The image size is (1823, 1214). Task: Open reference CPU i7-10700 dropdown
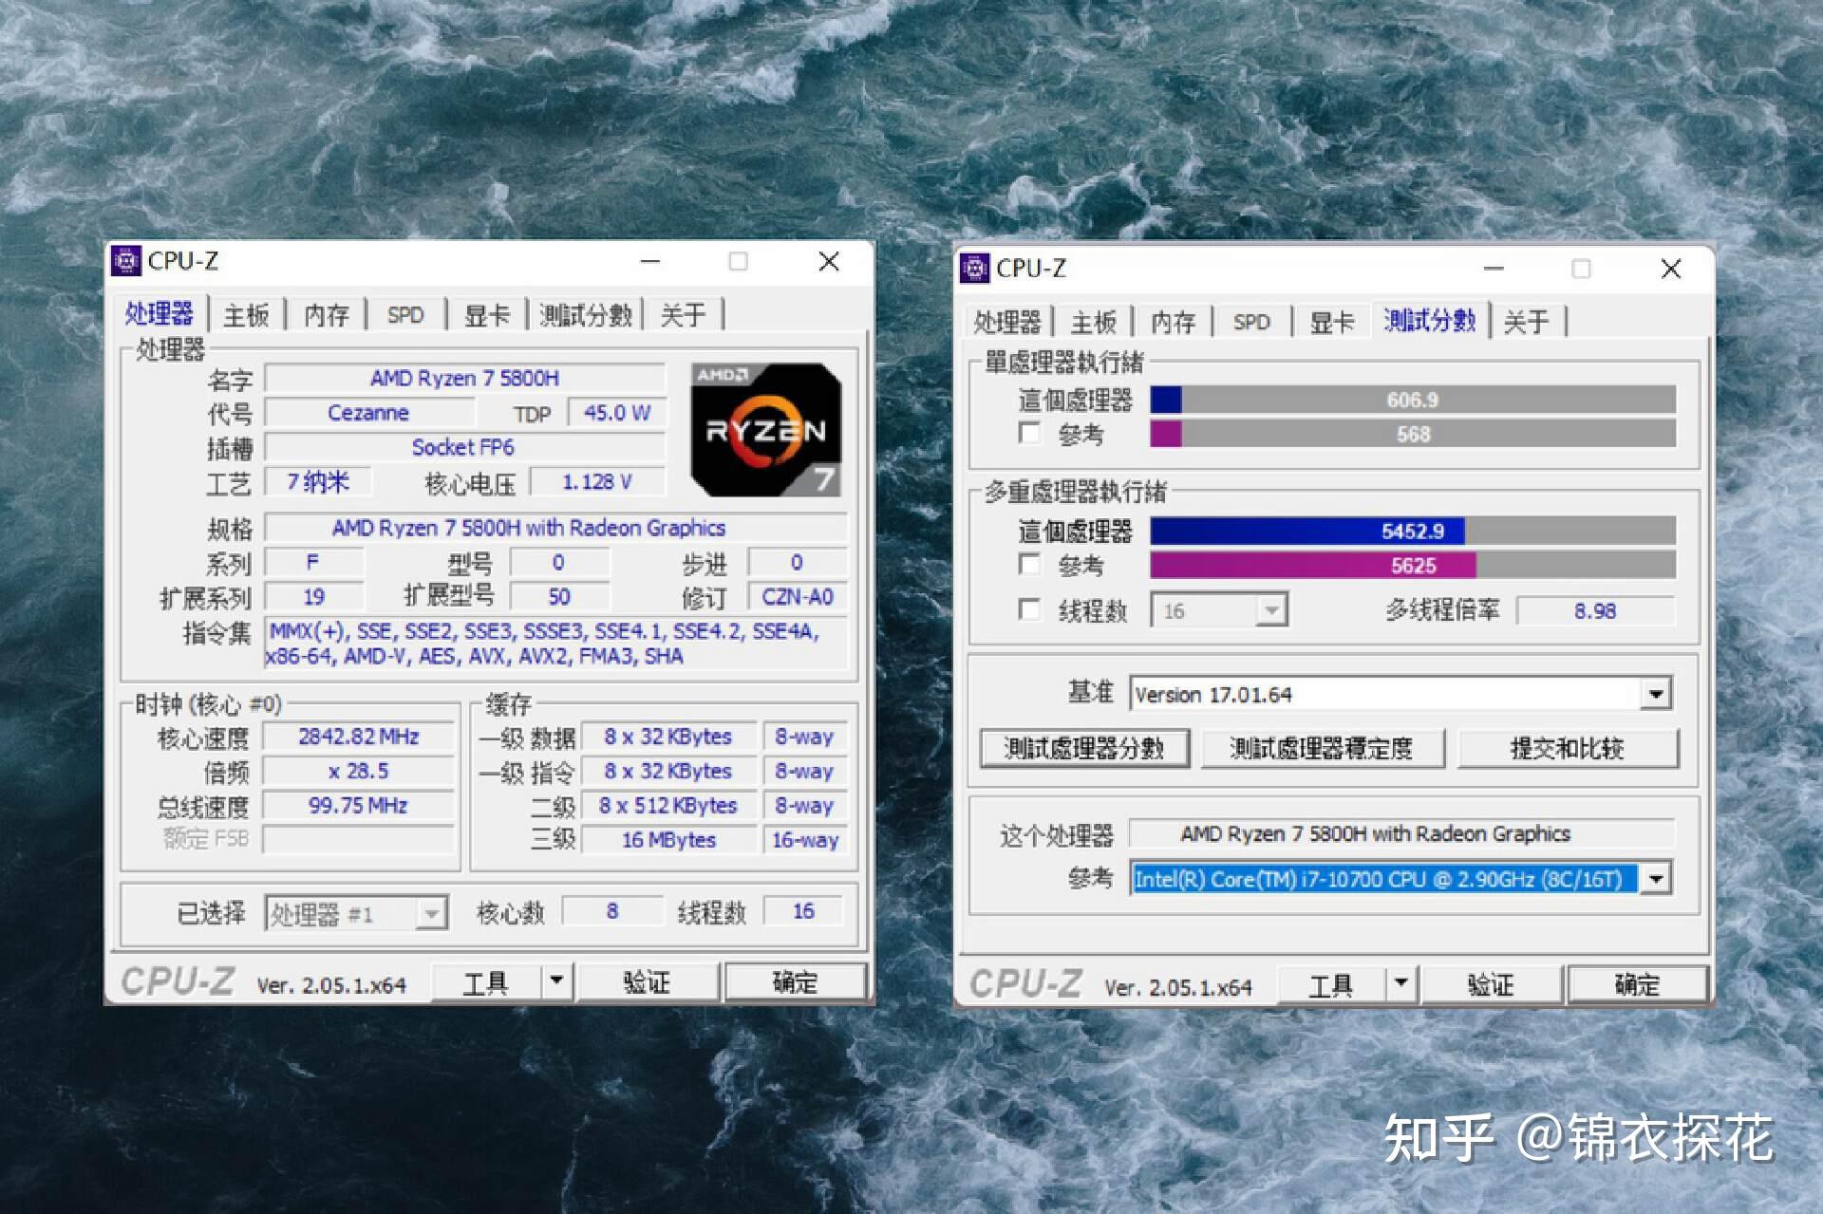pos(1656,879)
